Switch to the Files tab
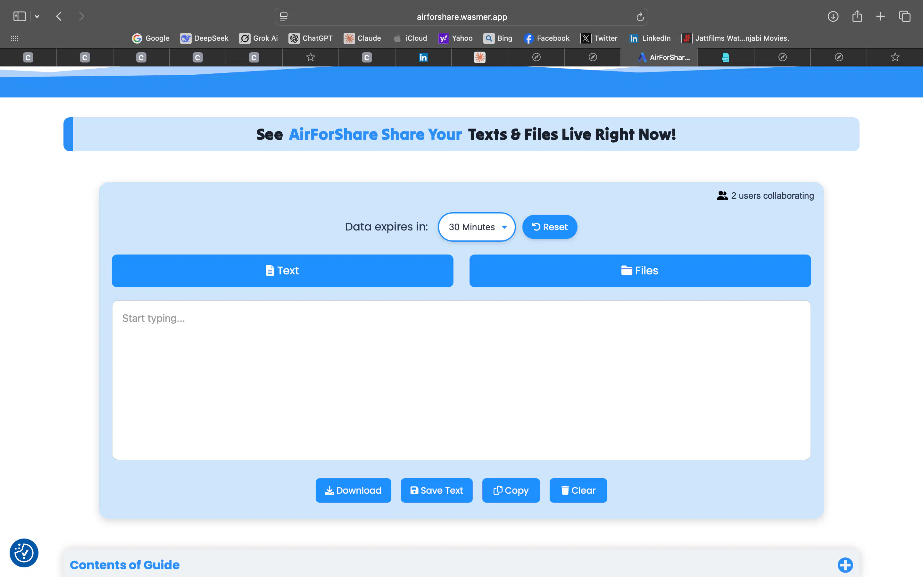 click(640, 271)
